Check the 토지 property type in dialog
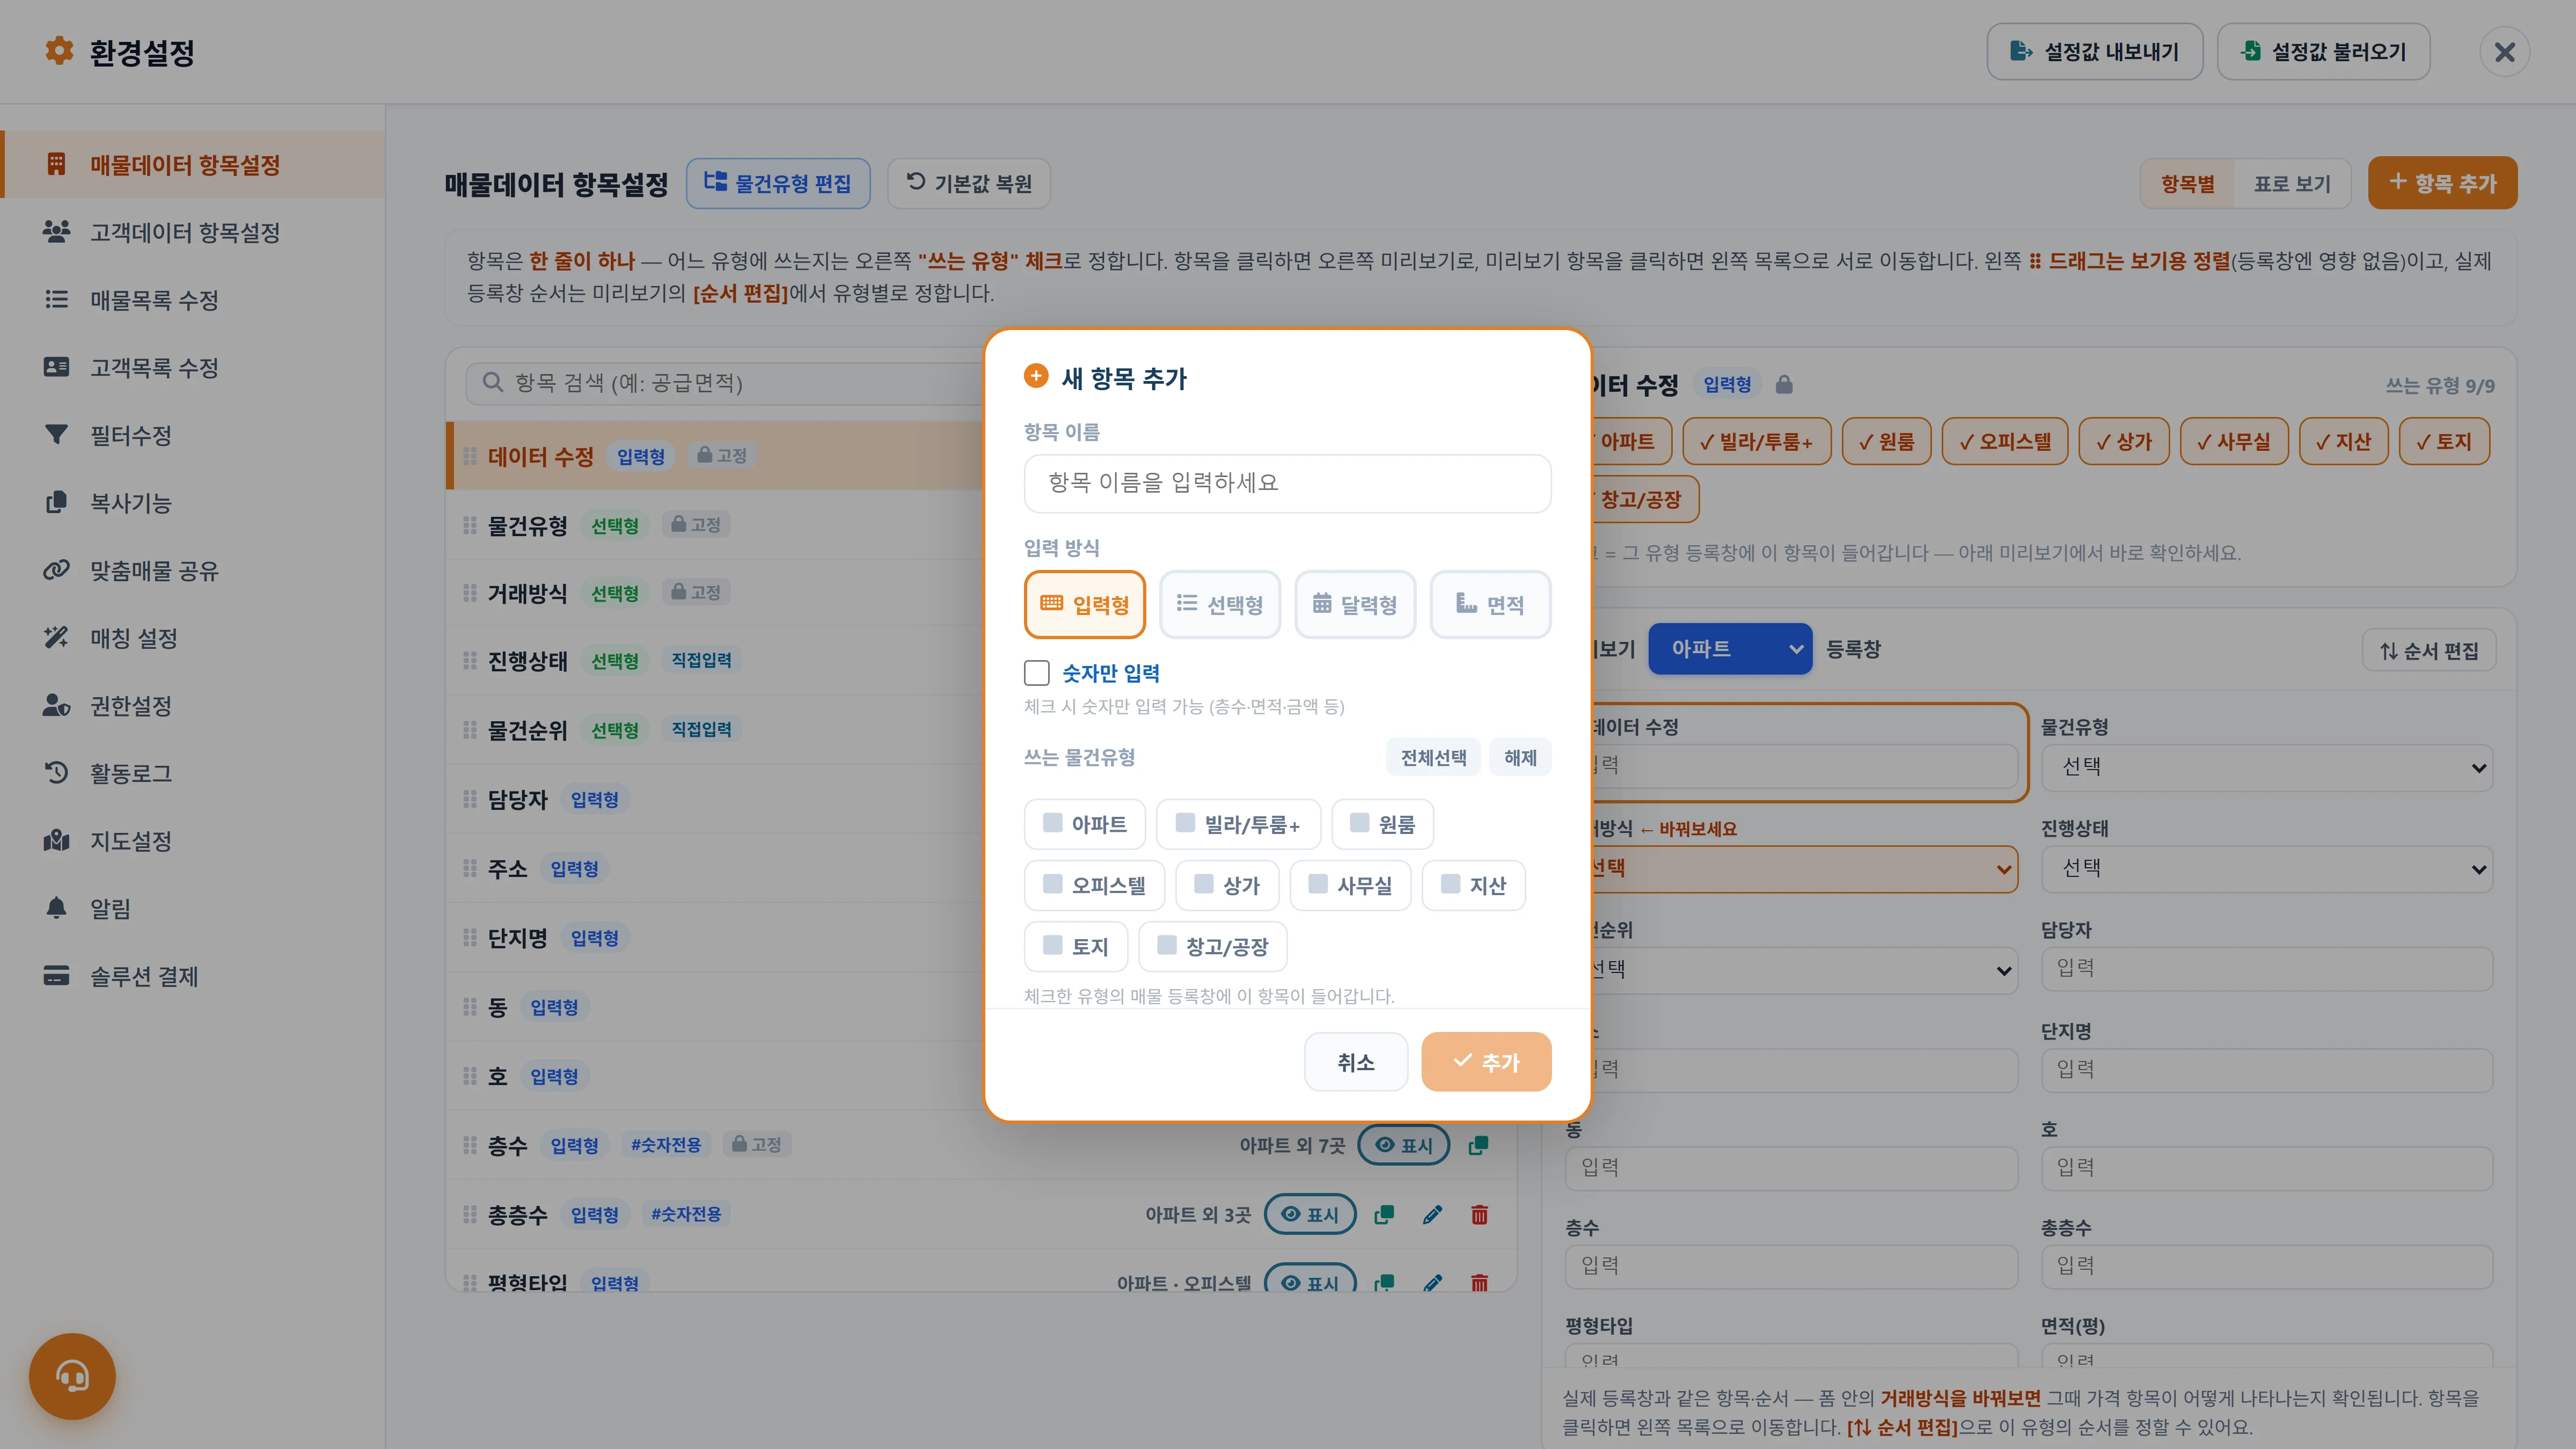The width and height of the screenshot is (2576, 1449). (x=1075, y=946)
